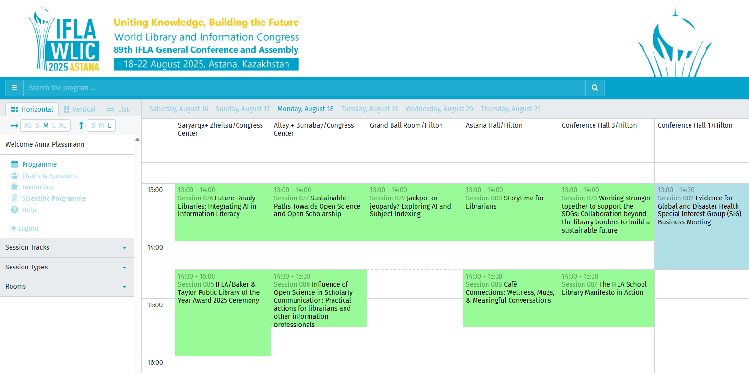Click the magnifier search button

[594, 88]
